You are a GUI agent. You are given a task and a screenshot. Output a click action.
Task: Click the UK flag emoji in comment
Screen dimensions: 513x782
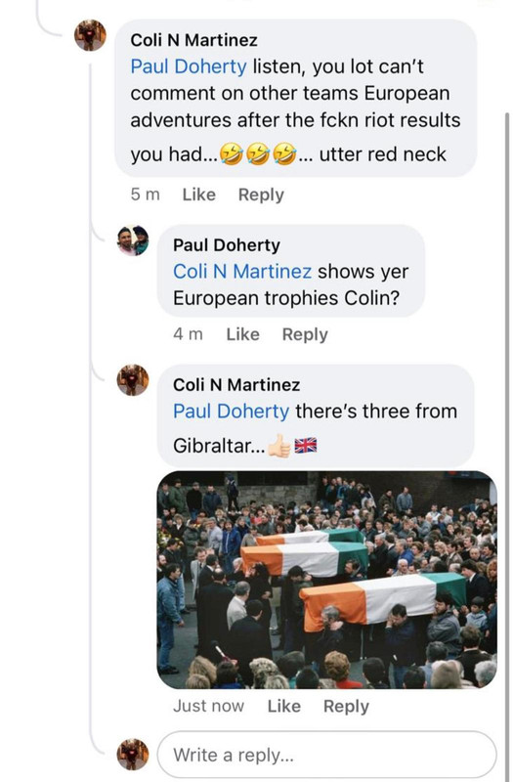[x=306, y=445]
